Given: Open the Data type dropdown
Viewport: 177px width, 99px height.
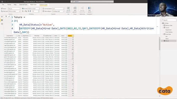Looking at the screenshot, I should [x=14, y=11].
